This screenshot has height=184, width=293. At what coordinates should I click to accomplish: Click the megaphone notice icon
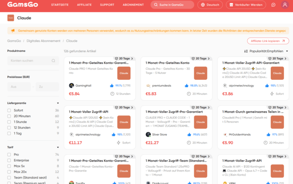[x=13, y=30]
